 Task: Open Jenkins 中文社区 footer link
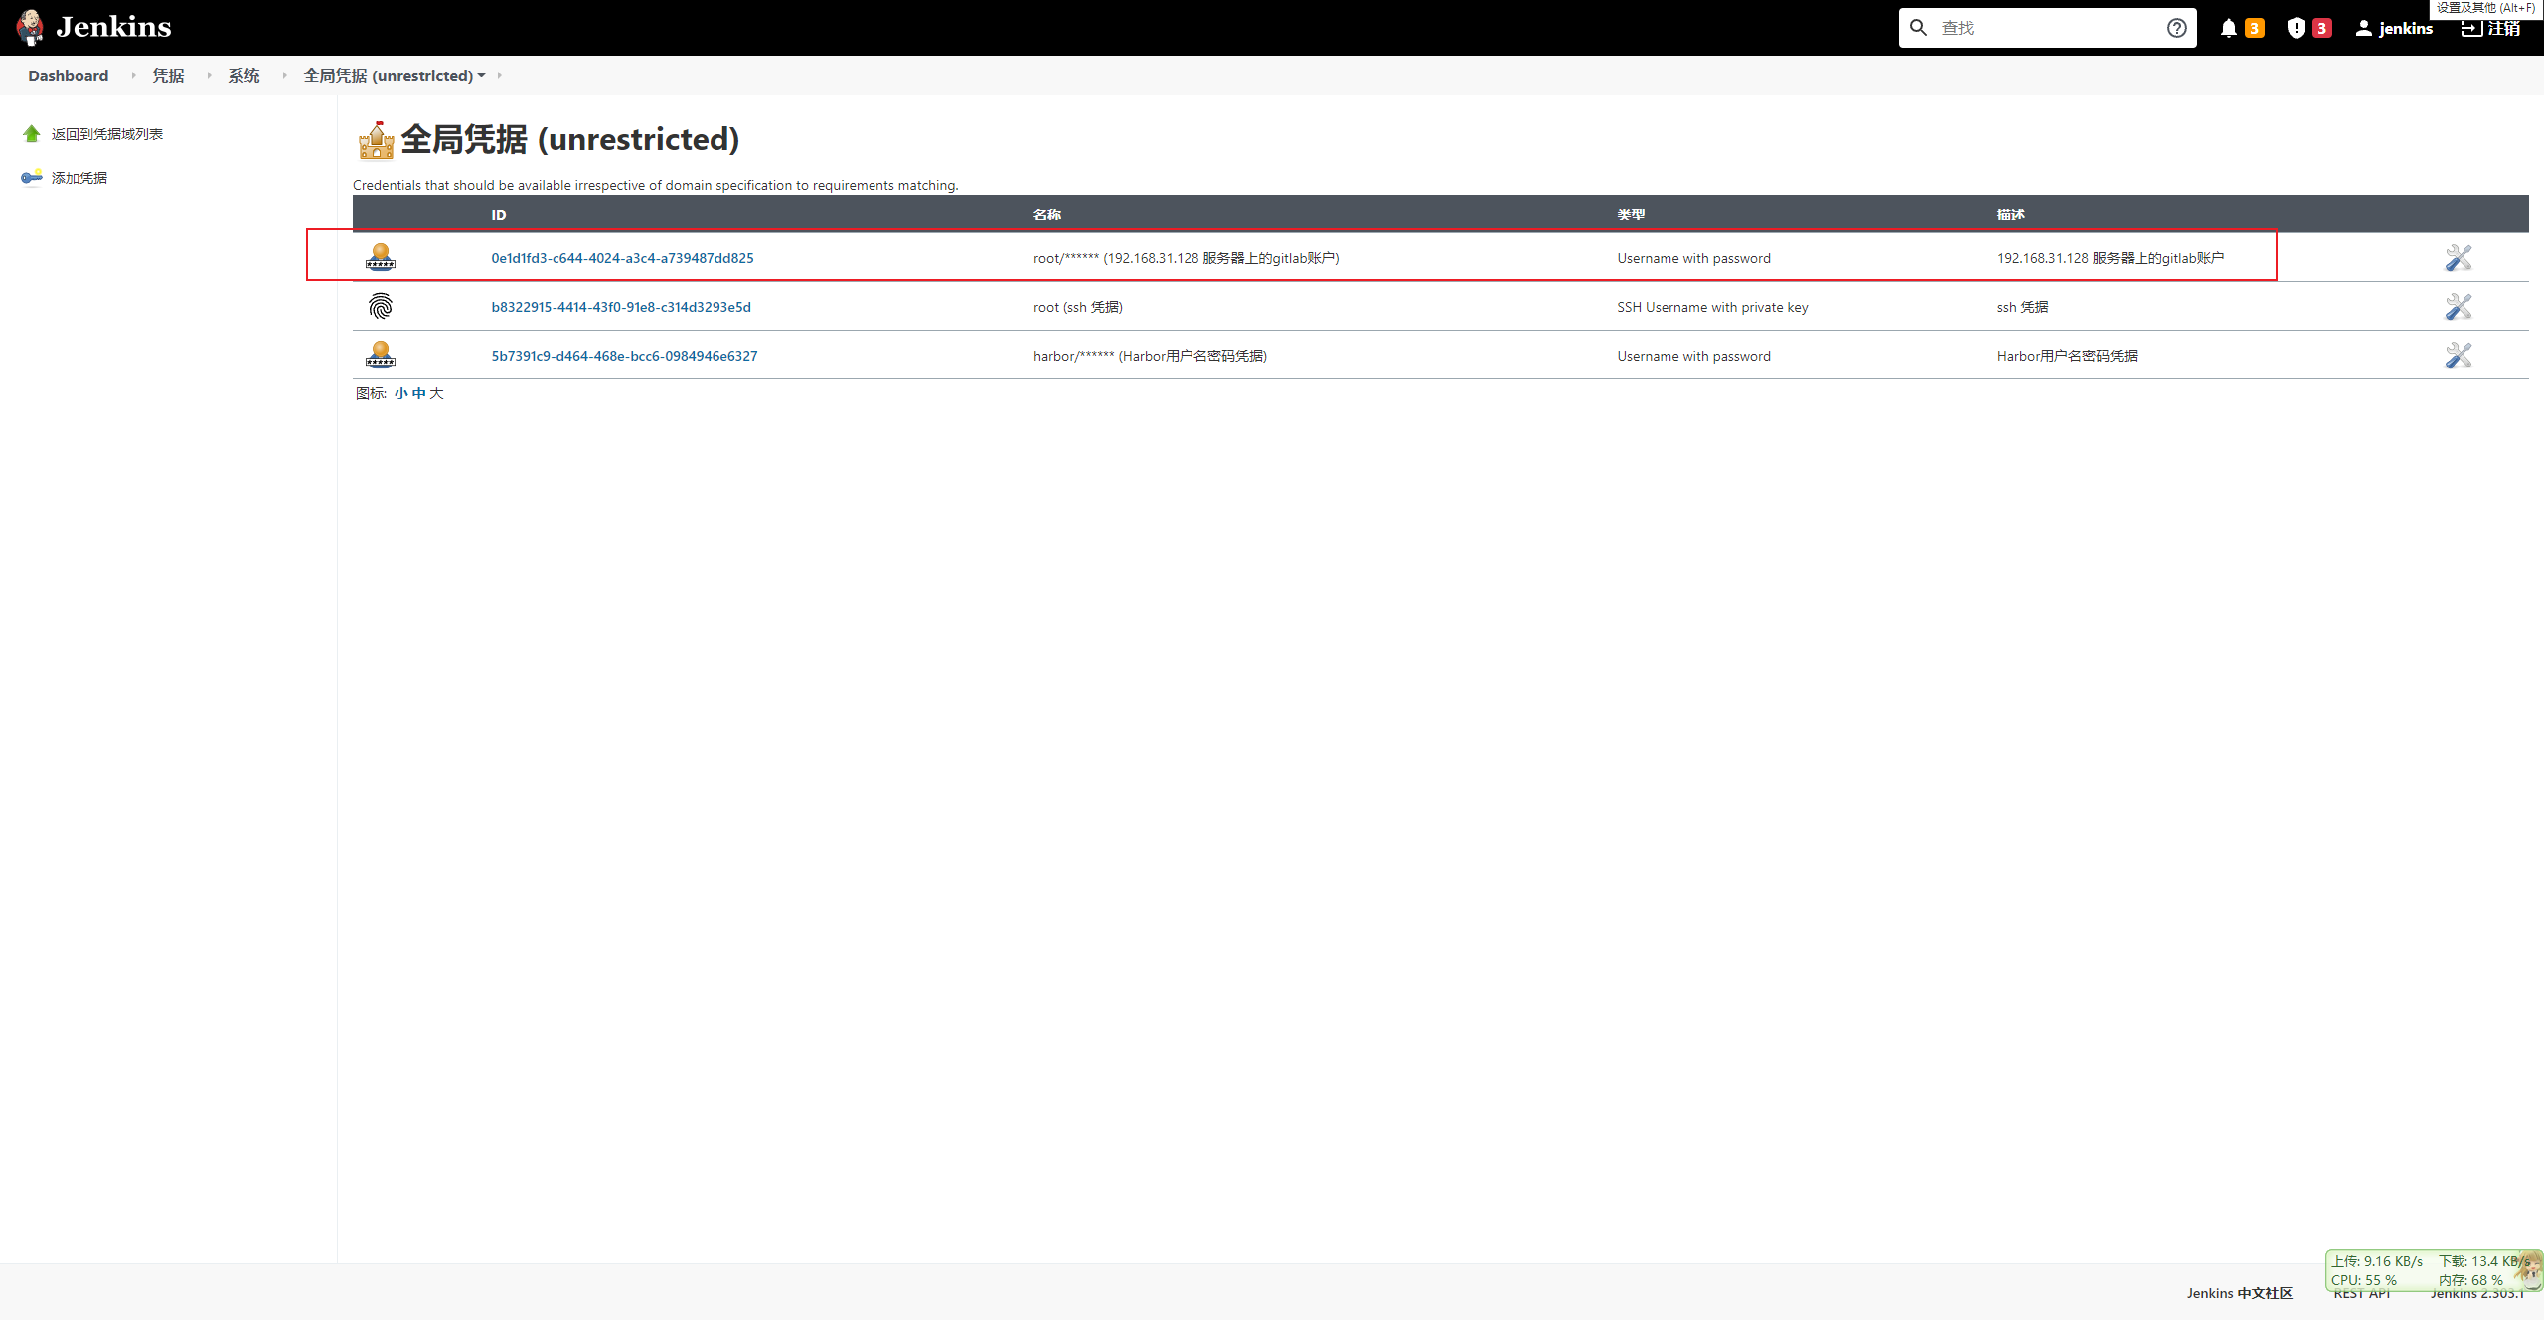click(x=2239, y=1293)
